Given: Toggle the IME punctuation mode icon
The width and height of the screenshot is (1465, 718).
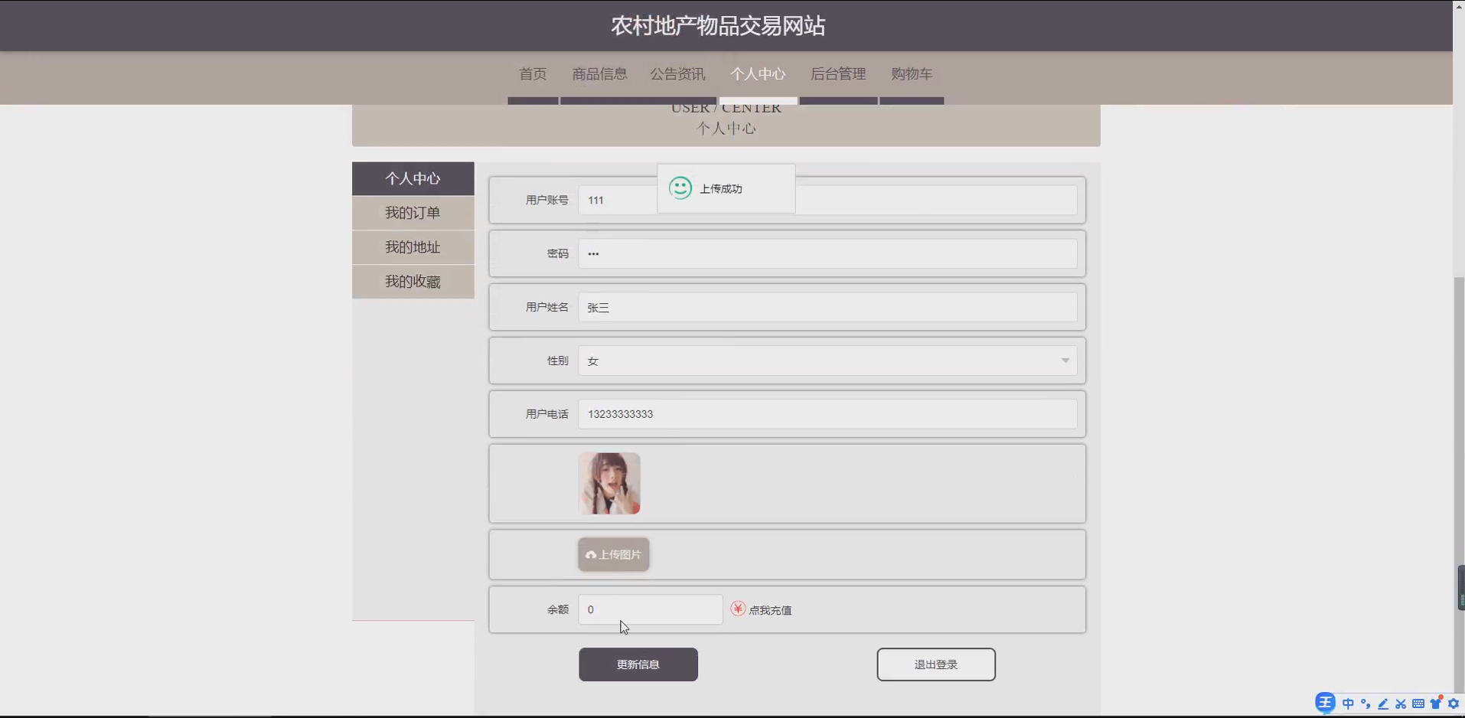Looking at the screenshot, I should click(x=1365, y=703).
